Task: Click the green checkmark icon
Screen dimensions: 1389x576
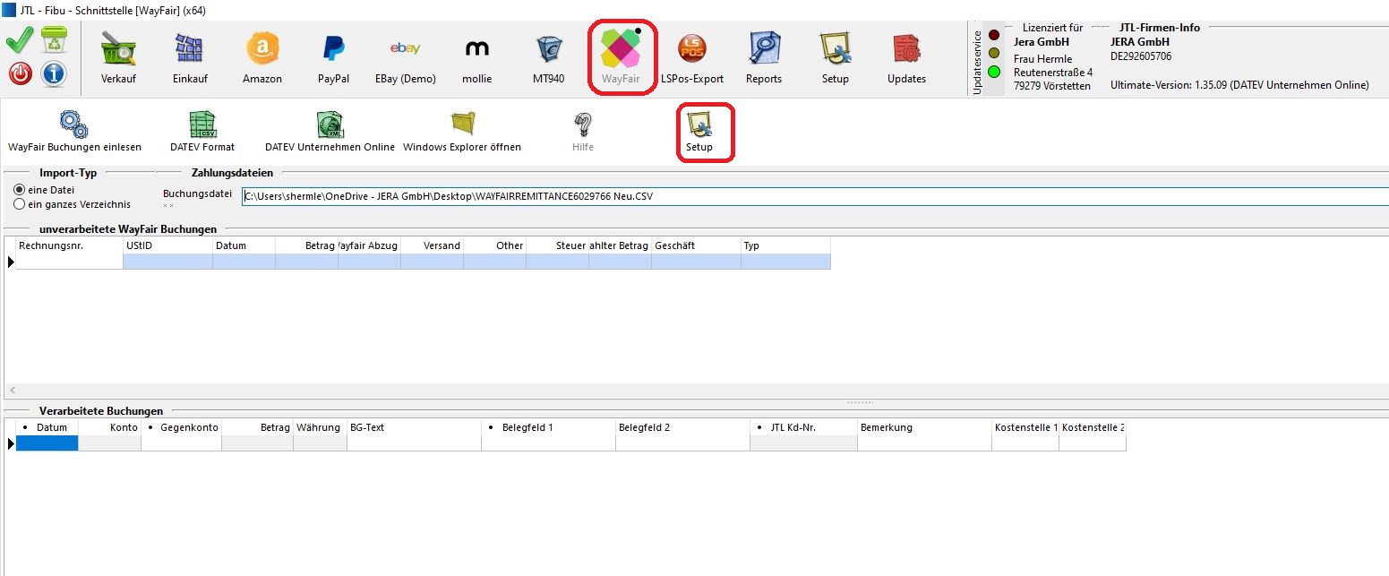Action: [x=21, y=42]
